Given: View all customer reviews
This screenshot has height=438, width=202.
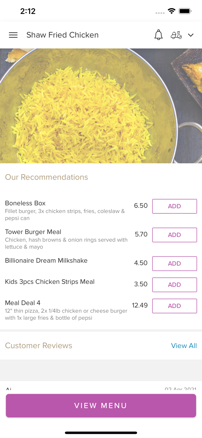Looking at the screenshot, I should (184, 346).
